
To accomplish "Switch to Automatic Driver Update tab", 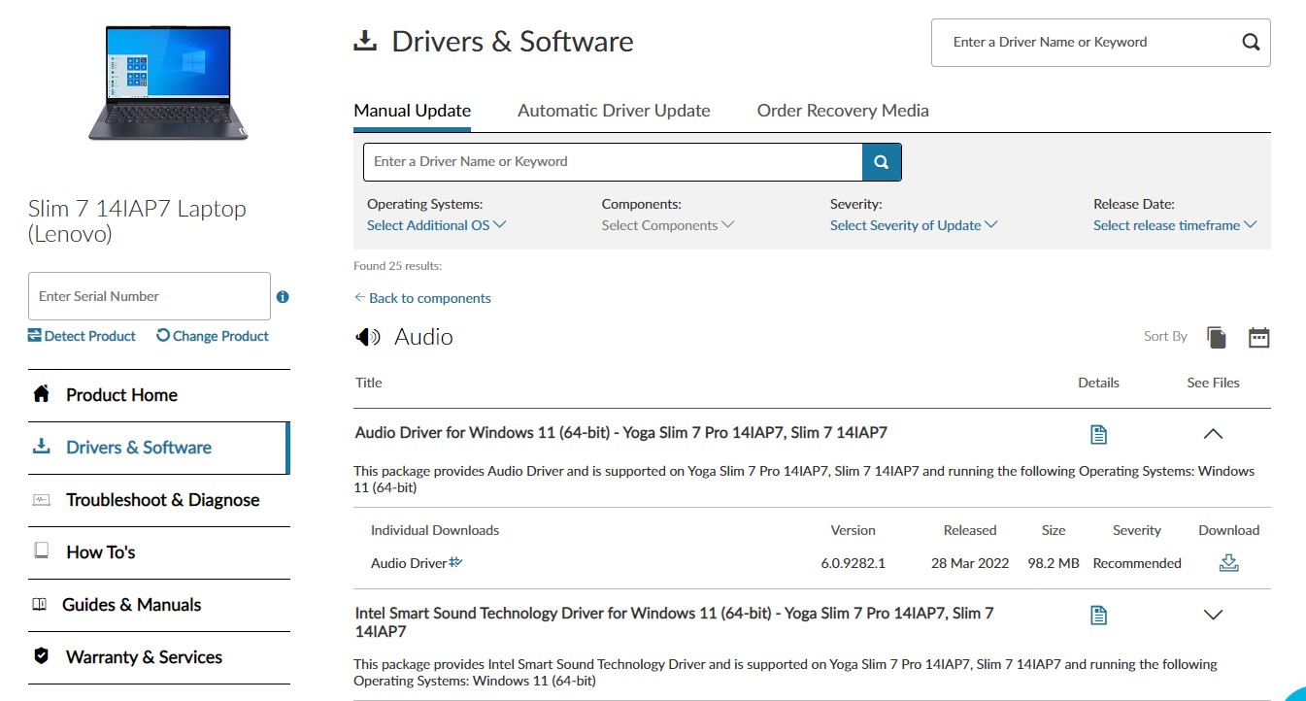I will tap(614, 111).
